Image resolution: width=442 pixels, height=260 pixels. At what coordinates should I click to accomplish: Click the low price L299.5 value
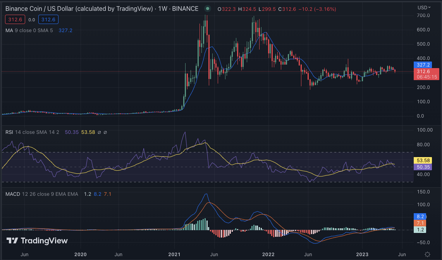point(267,9)
